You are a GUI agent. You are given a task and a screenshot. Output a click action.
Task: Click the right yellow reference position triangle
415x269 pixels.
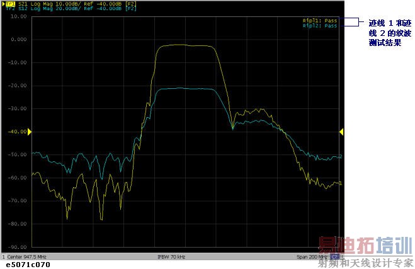[341, 131]
